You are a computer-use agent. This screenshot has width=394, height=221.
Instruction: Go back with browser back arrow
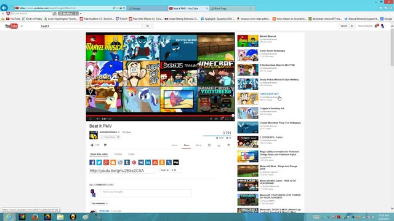(4, 8)
